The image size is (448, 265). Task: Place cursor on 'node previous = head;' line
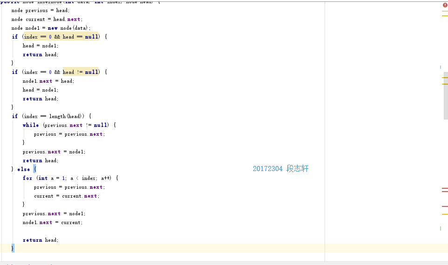[41, 11]
